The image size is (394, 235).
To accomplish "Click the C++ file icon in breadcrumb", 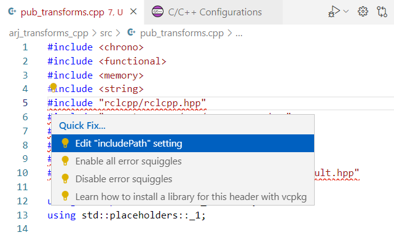I will pos(131,33).
